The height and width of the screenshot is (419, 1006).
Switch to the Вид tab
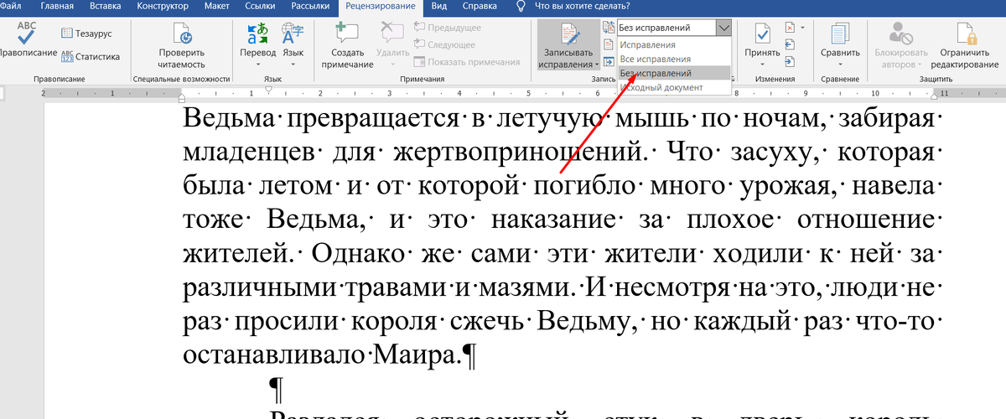[x=438, y=6]
